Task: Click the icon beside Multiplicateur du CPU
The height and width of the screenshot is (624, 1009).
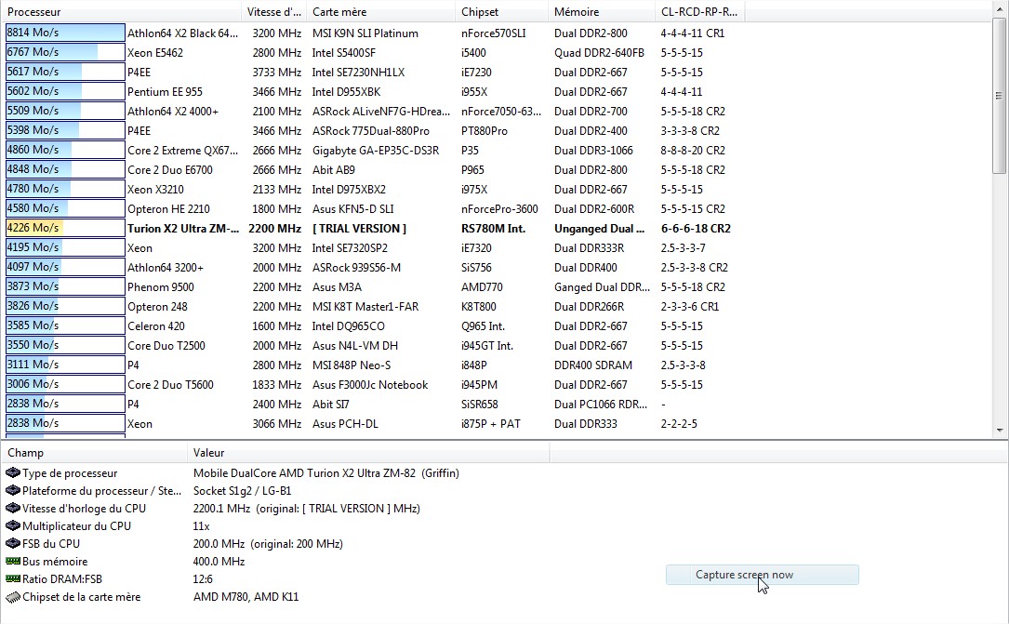Action: [13, 525]
